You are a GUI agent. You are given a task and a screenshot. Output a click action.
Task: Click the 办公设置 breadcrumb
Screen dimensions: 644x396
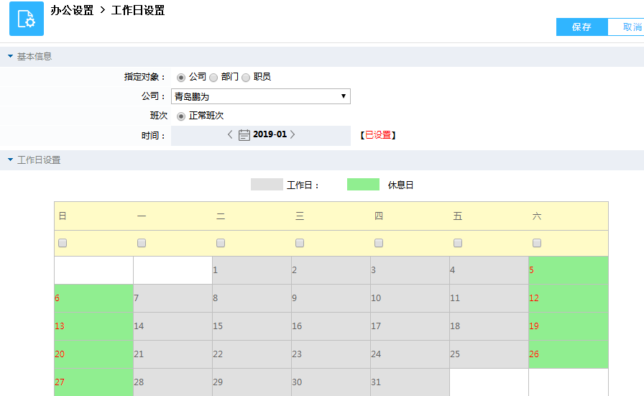point(72,11)
